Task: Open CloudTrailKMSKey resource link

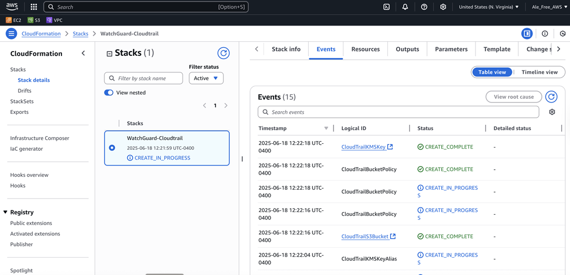Action: pyautogui.click(x=367, y=147)
